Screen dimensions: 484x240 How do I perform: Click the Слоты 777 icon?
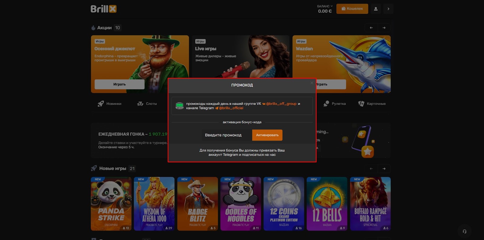[140, 104]
